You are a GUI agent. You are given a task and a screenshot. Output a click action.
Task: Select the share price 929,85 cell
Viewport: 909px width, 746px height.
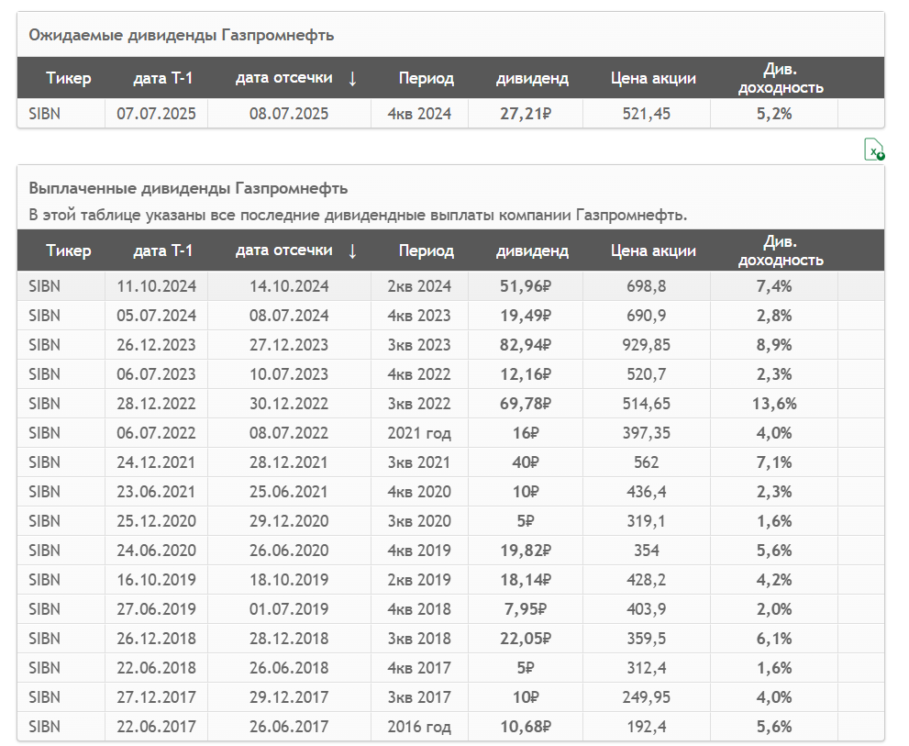647,345
